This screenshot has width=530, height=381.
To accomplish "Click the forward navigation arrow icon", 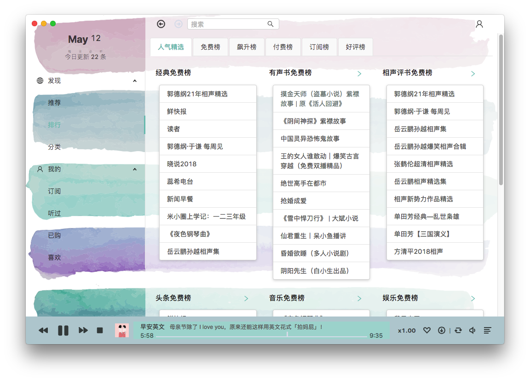I will (x=179, y=24).
